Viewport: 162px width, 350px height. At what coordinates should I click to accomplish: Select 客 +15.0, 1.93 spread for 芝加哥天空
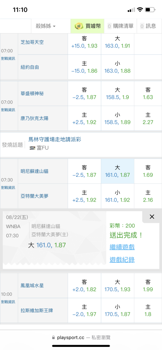85,42
